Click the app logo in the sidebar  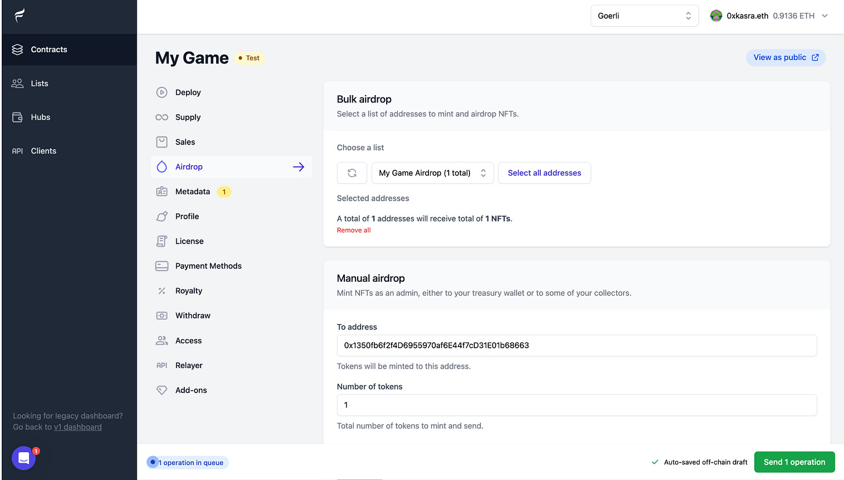click(20, 16)
